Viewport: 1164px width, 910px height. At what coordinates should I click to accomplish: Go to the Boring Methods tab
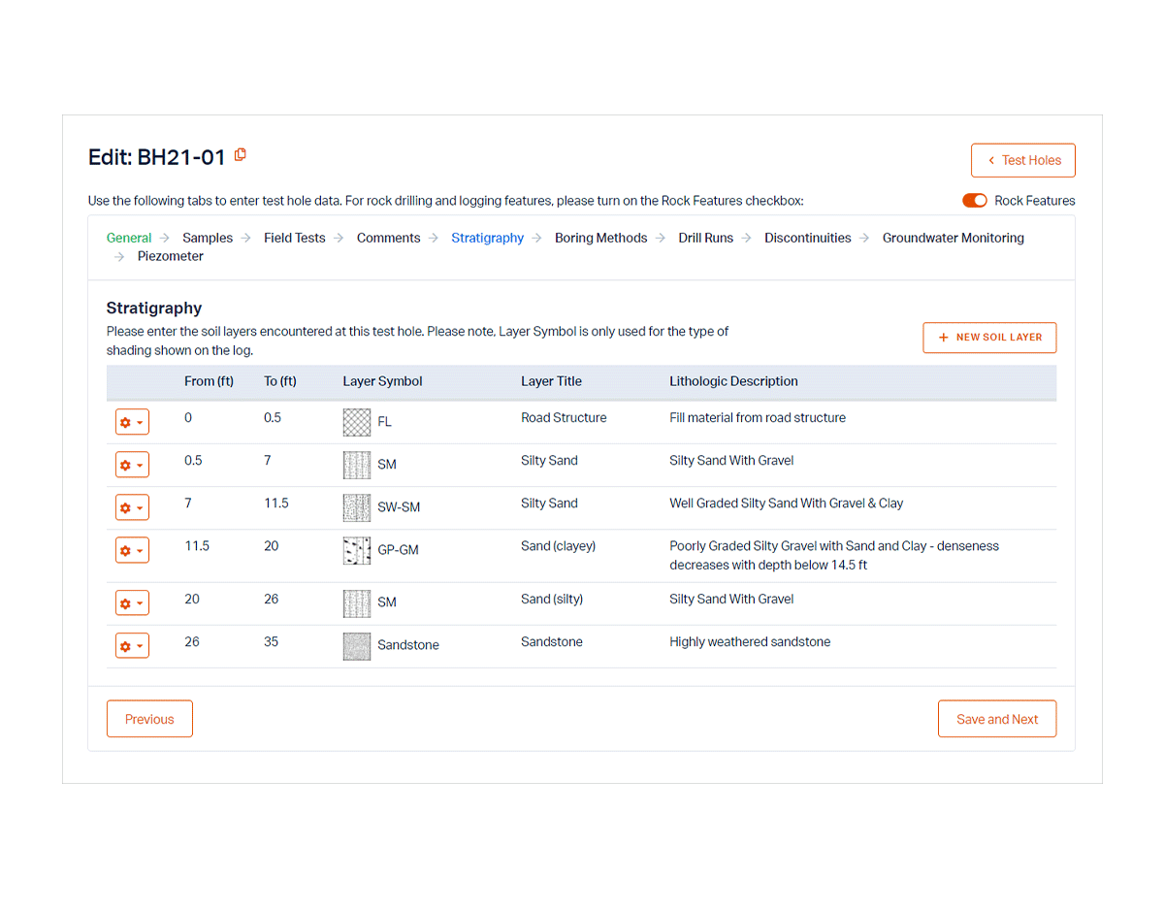tap(600, 238)
